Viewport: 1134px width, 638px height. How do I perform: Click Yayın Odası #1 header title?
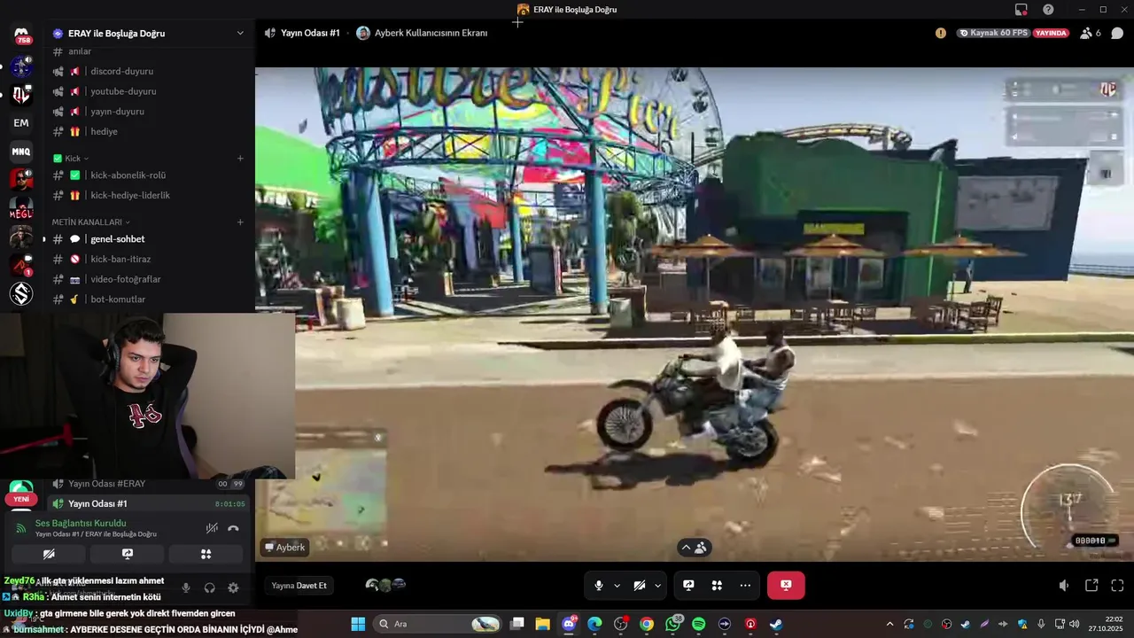click(310, 33)
